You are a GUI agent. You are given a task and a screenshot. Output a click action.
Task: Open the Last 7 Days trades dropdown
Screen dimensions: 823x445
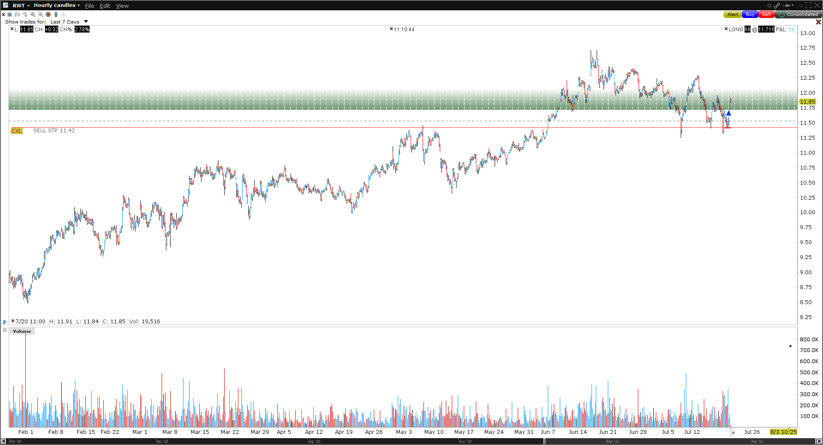(x=69, y=22)
